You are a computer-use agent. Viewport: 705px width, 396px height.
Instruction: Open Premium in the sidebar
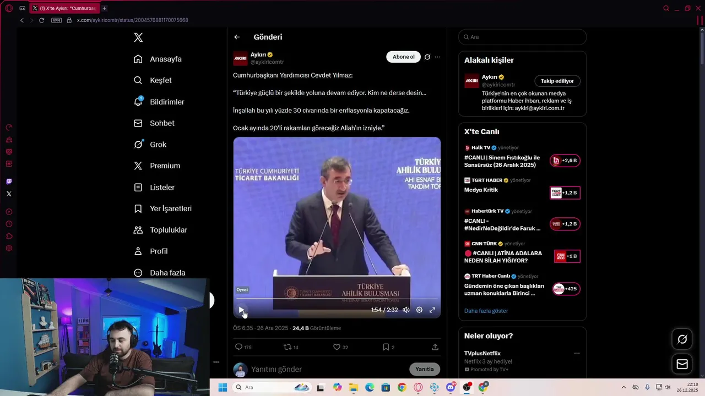(x=156, y=166)
